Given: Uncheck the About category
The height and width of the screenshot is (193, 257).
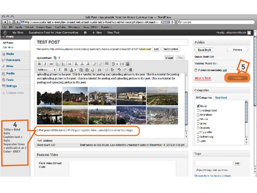Looking at the screenshot, I should [198, 106].
